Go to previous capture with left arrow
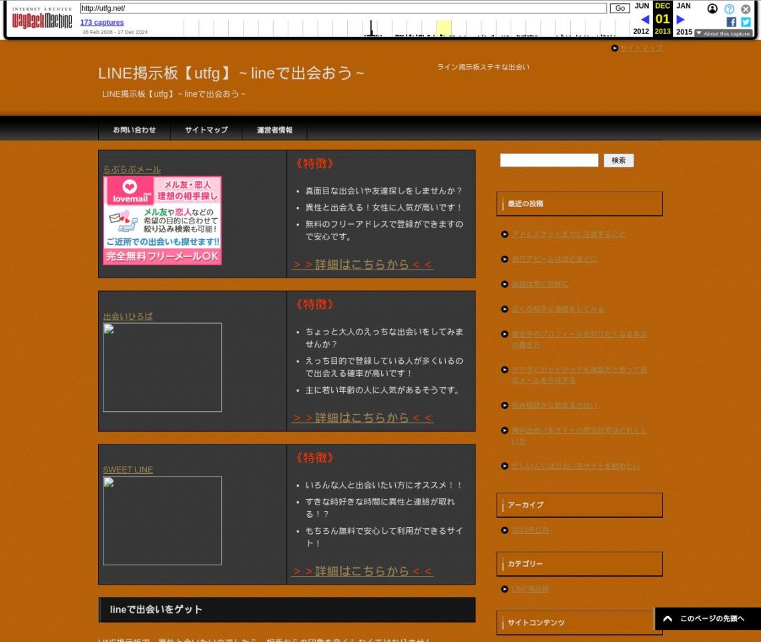Screen dimensions: 761x642 (x=645, y=19)
